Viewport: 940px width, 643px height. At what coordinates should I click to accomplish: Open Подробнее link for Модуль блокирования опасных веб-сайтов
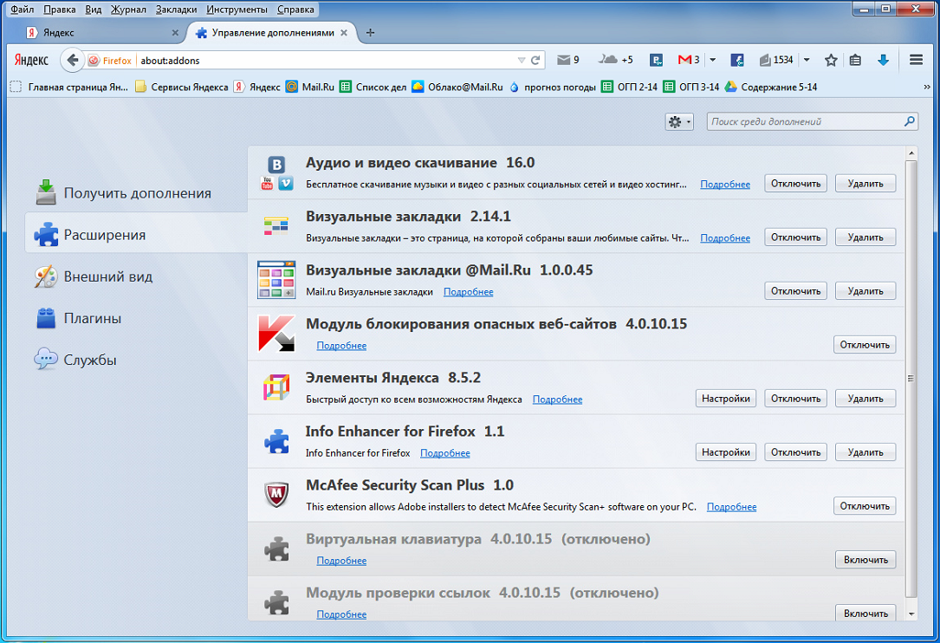[341, 346]
